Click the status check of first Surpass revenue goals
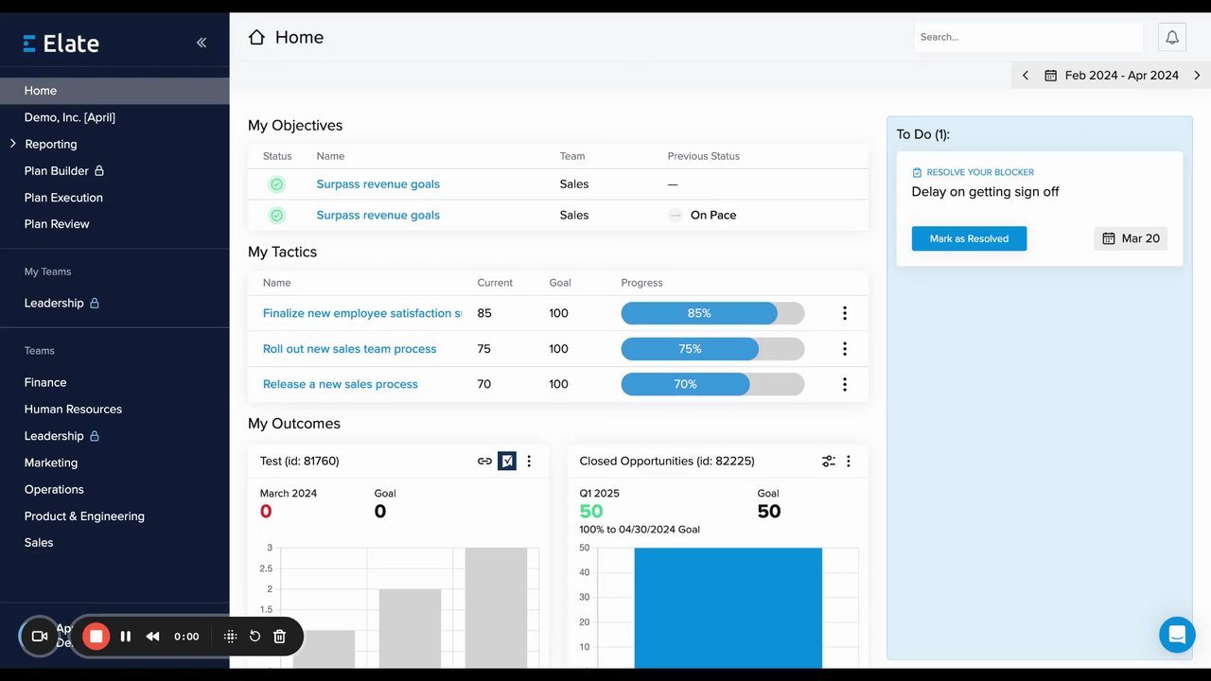This screenshot has height=681, width=1211. pyautogui.click(x=276, y=184)
